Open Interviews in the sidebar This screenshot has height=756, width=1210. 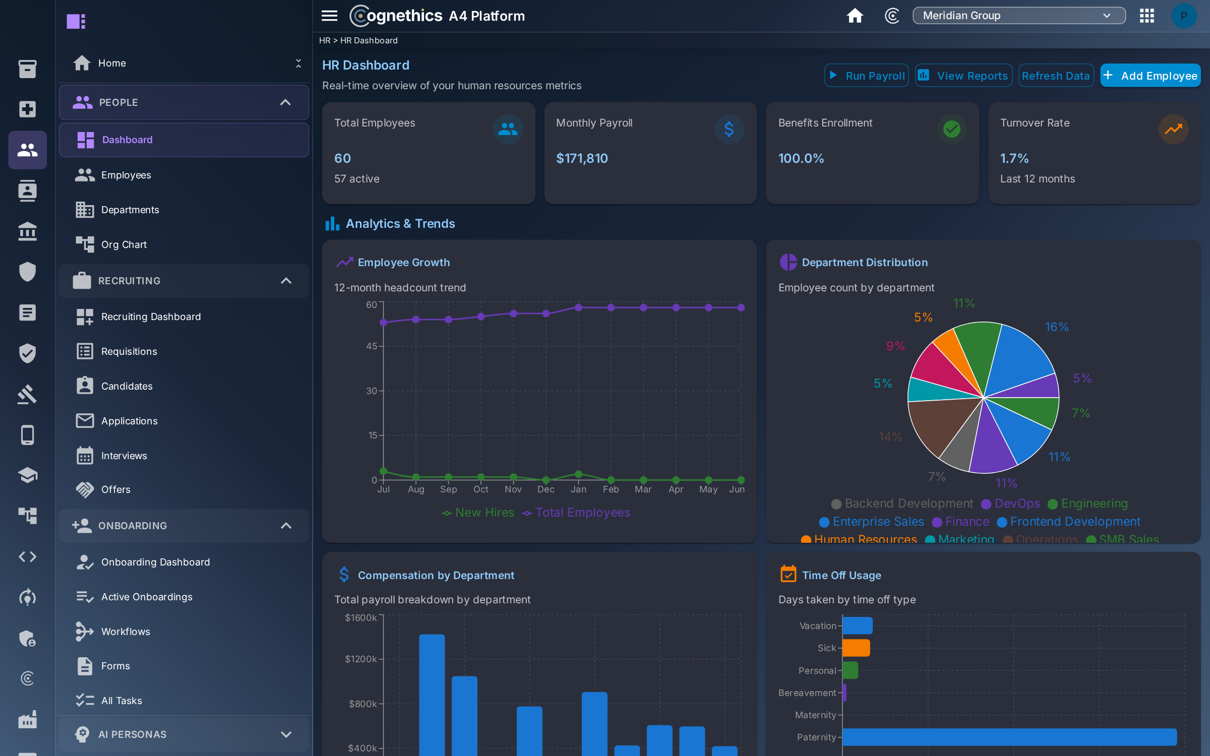184,456
